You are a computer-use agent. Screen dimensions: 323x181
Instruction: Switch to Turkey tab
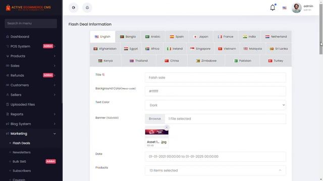(x=276, y=61)
